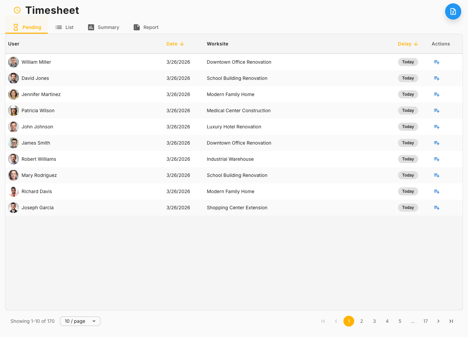
Task: Open page 17 of the timesheet list
Action: tap(426, 321)
